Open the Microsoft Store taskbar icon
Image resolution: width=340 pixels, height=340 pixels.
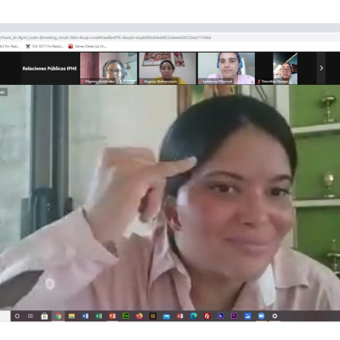pyautogui.click(x=44, y=316)
